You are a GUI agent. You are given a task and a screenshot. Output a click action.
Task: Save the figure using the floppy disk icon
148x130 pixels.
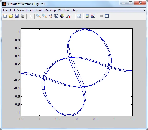pyautogui.click(x=17, y=16)
